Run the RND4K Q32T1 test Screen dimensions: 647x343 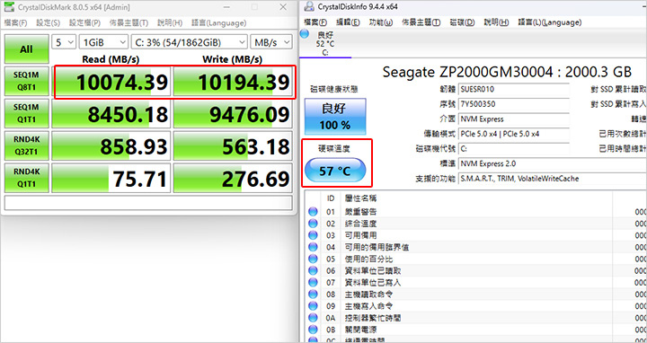[x=26, y=145]
